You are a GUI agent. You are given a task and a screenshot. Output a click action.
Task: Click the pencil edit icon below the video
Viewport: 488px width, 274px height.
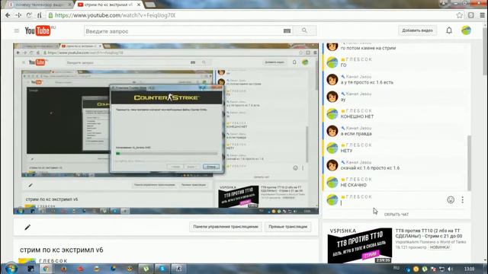click(27, 227)
